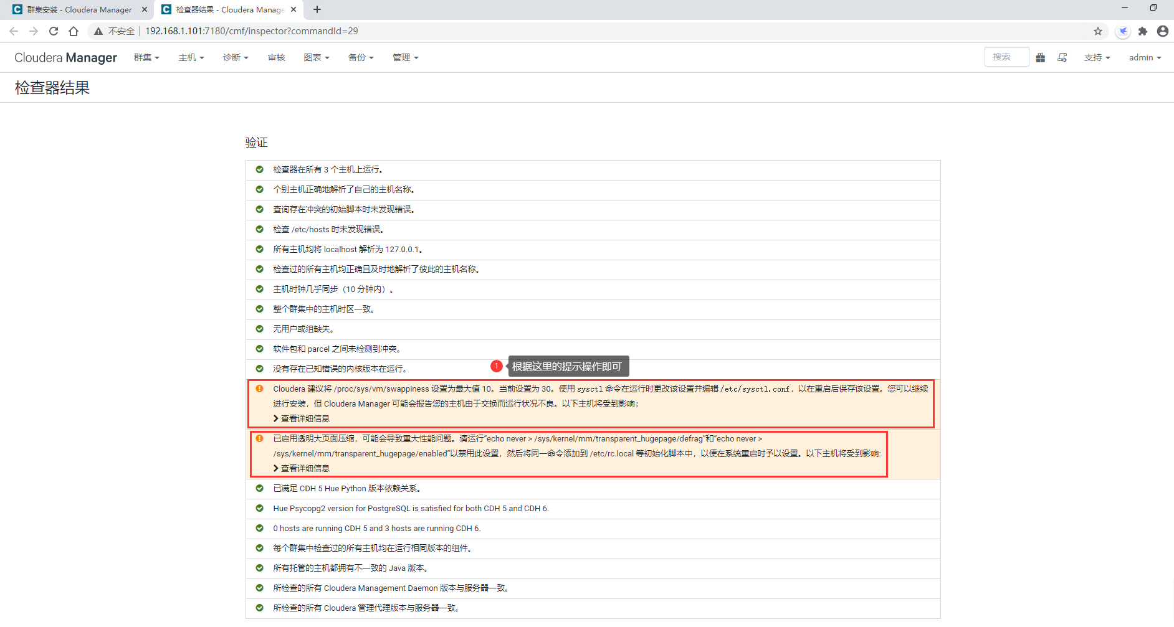Click green check icon next to 无用户或组缺失
This screenshot has height=627, width=1174.
pyautogui.click(x=260, y=329)
